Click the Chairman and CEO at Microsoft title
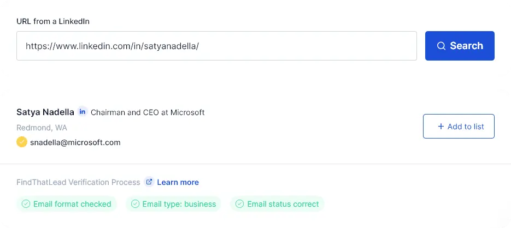The height and width of the screenshot is (228, 511). tap(148, 112)
